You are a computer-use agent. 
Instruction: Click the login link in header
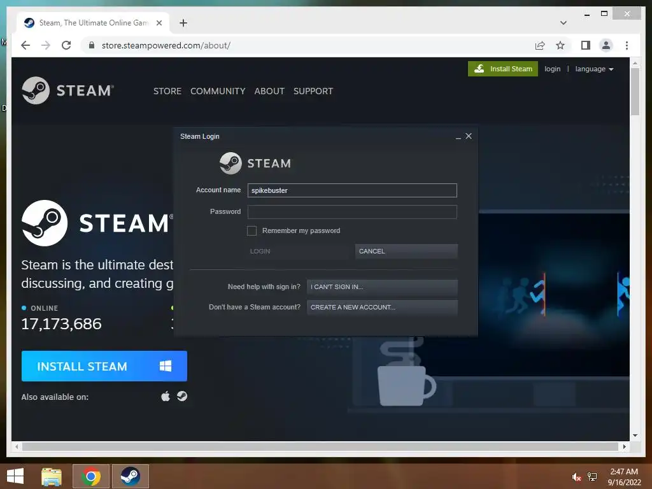[x=552, y=69]
